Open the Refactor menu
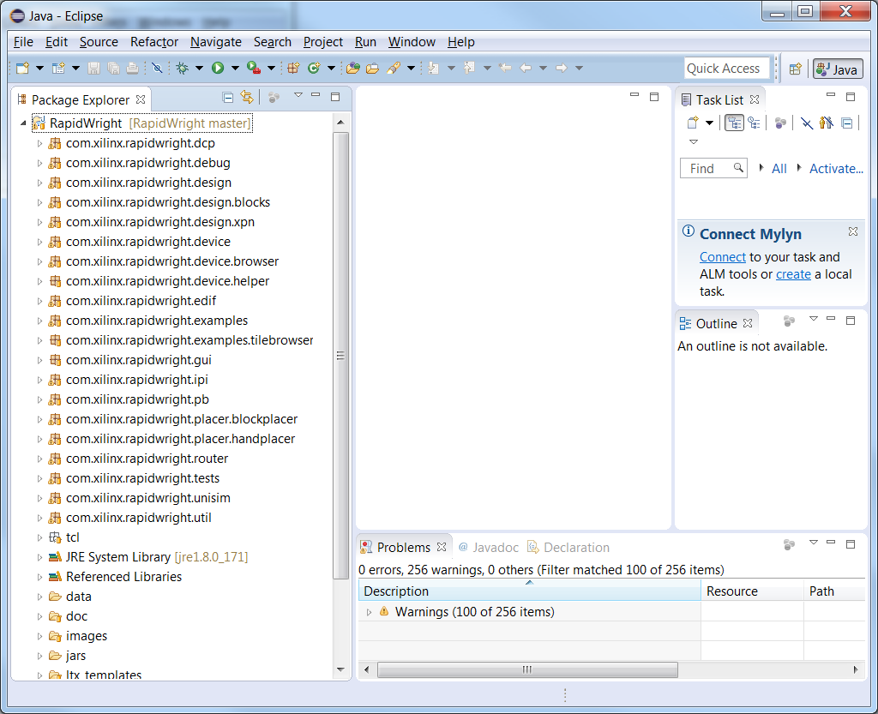This screenshot has height=714, width=878. click(154, 42)
